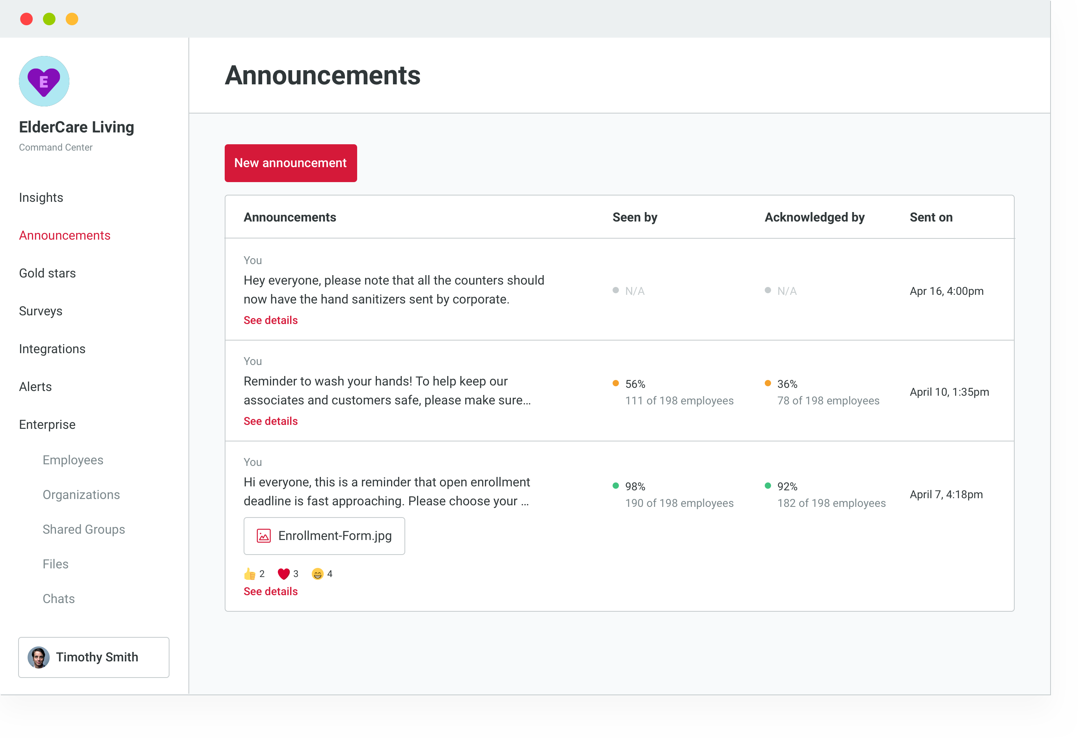
Task: Click the orange window control dot
Action: click(72, 19)
